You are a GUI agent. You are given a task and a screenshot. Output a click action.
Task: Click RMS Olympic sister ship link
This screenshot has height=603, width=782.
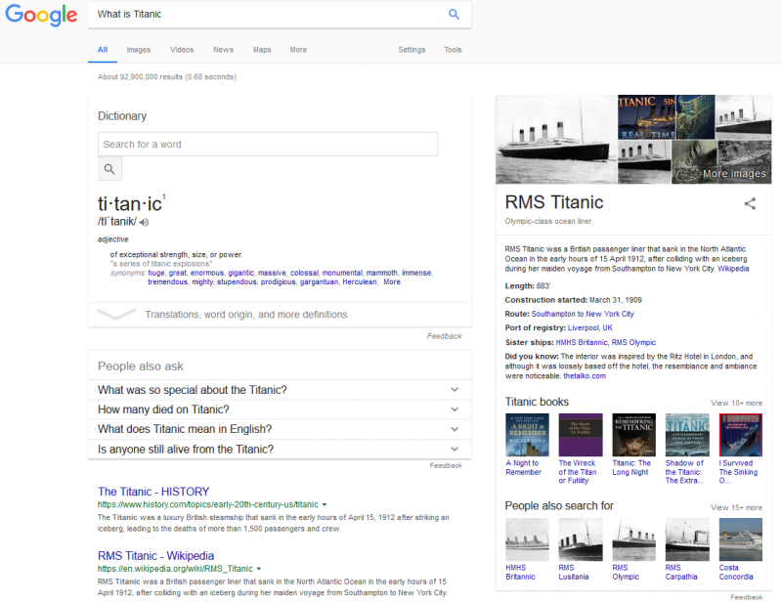click(x=633, y=343)
